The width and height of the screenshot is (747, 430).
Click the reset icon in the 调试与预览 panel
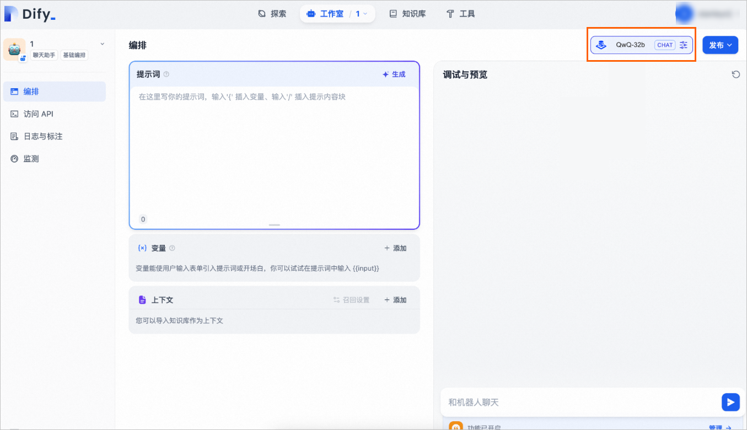point(736,74)
